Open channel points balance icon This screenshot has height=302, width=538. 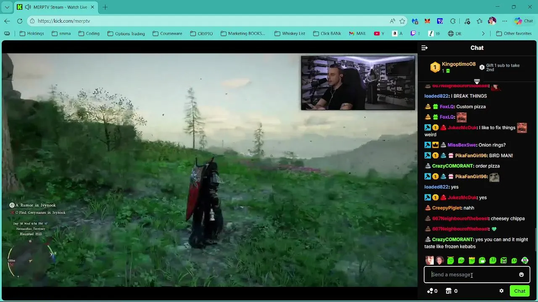pyautogui.click(x=430, y=291)
